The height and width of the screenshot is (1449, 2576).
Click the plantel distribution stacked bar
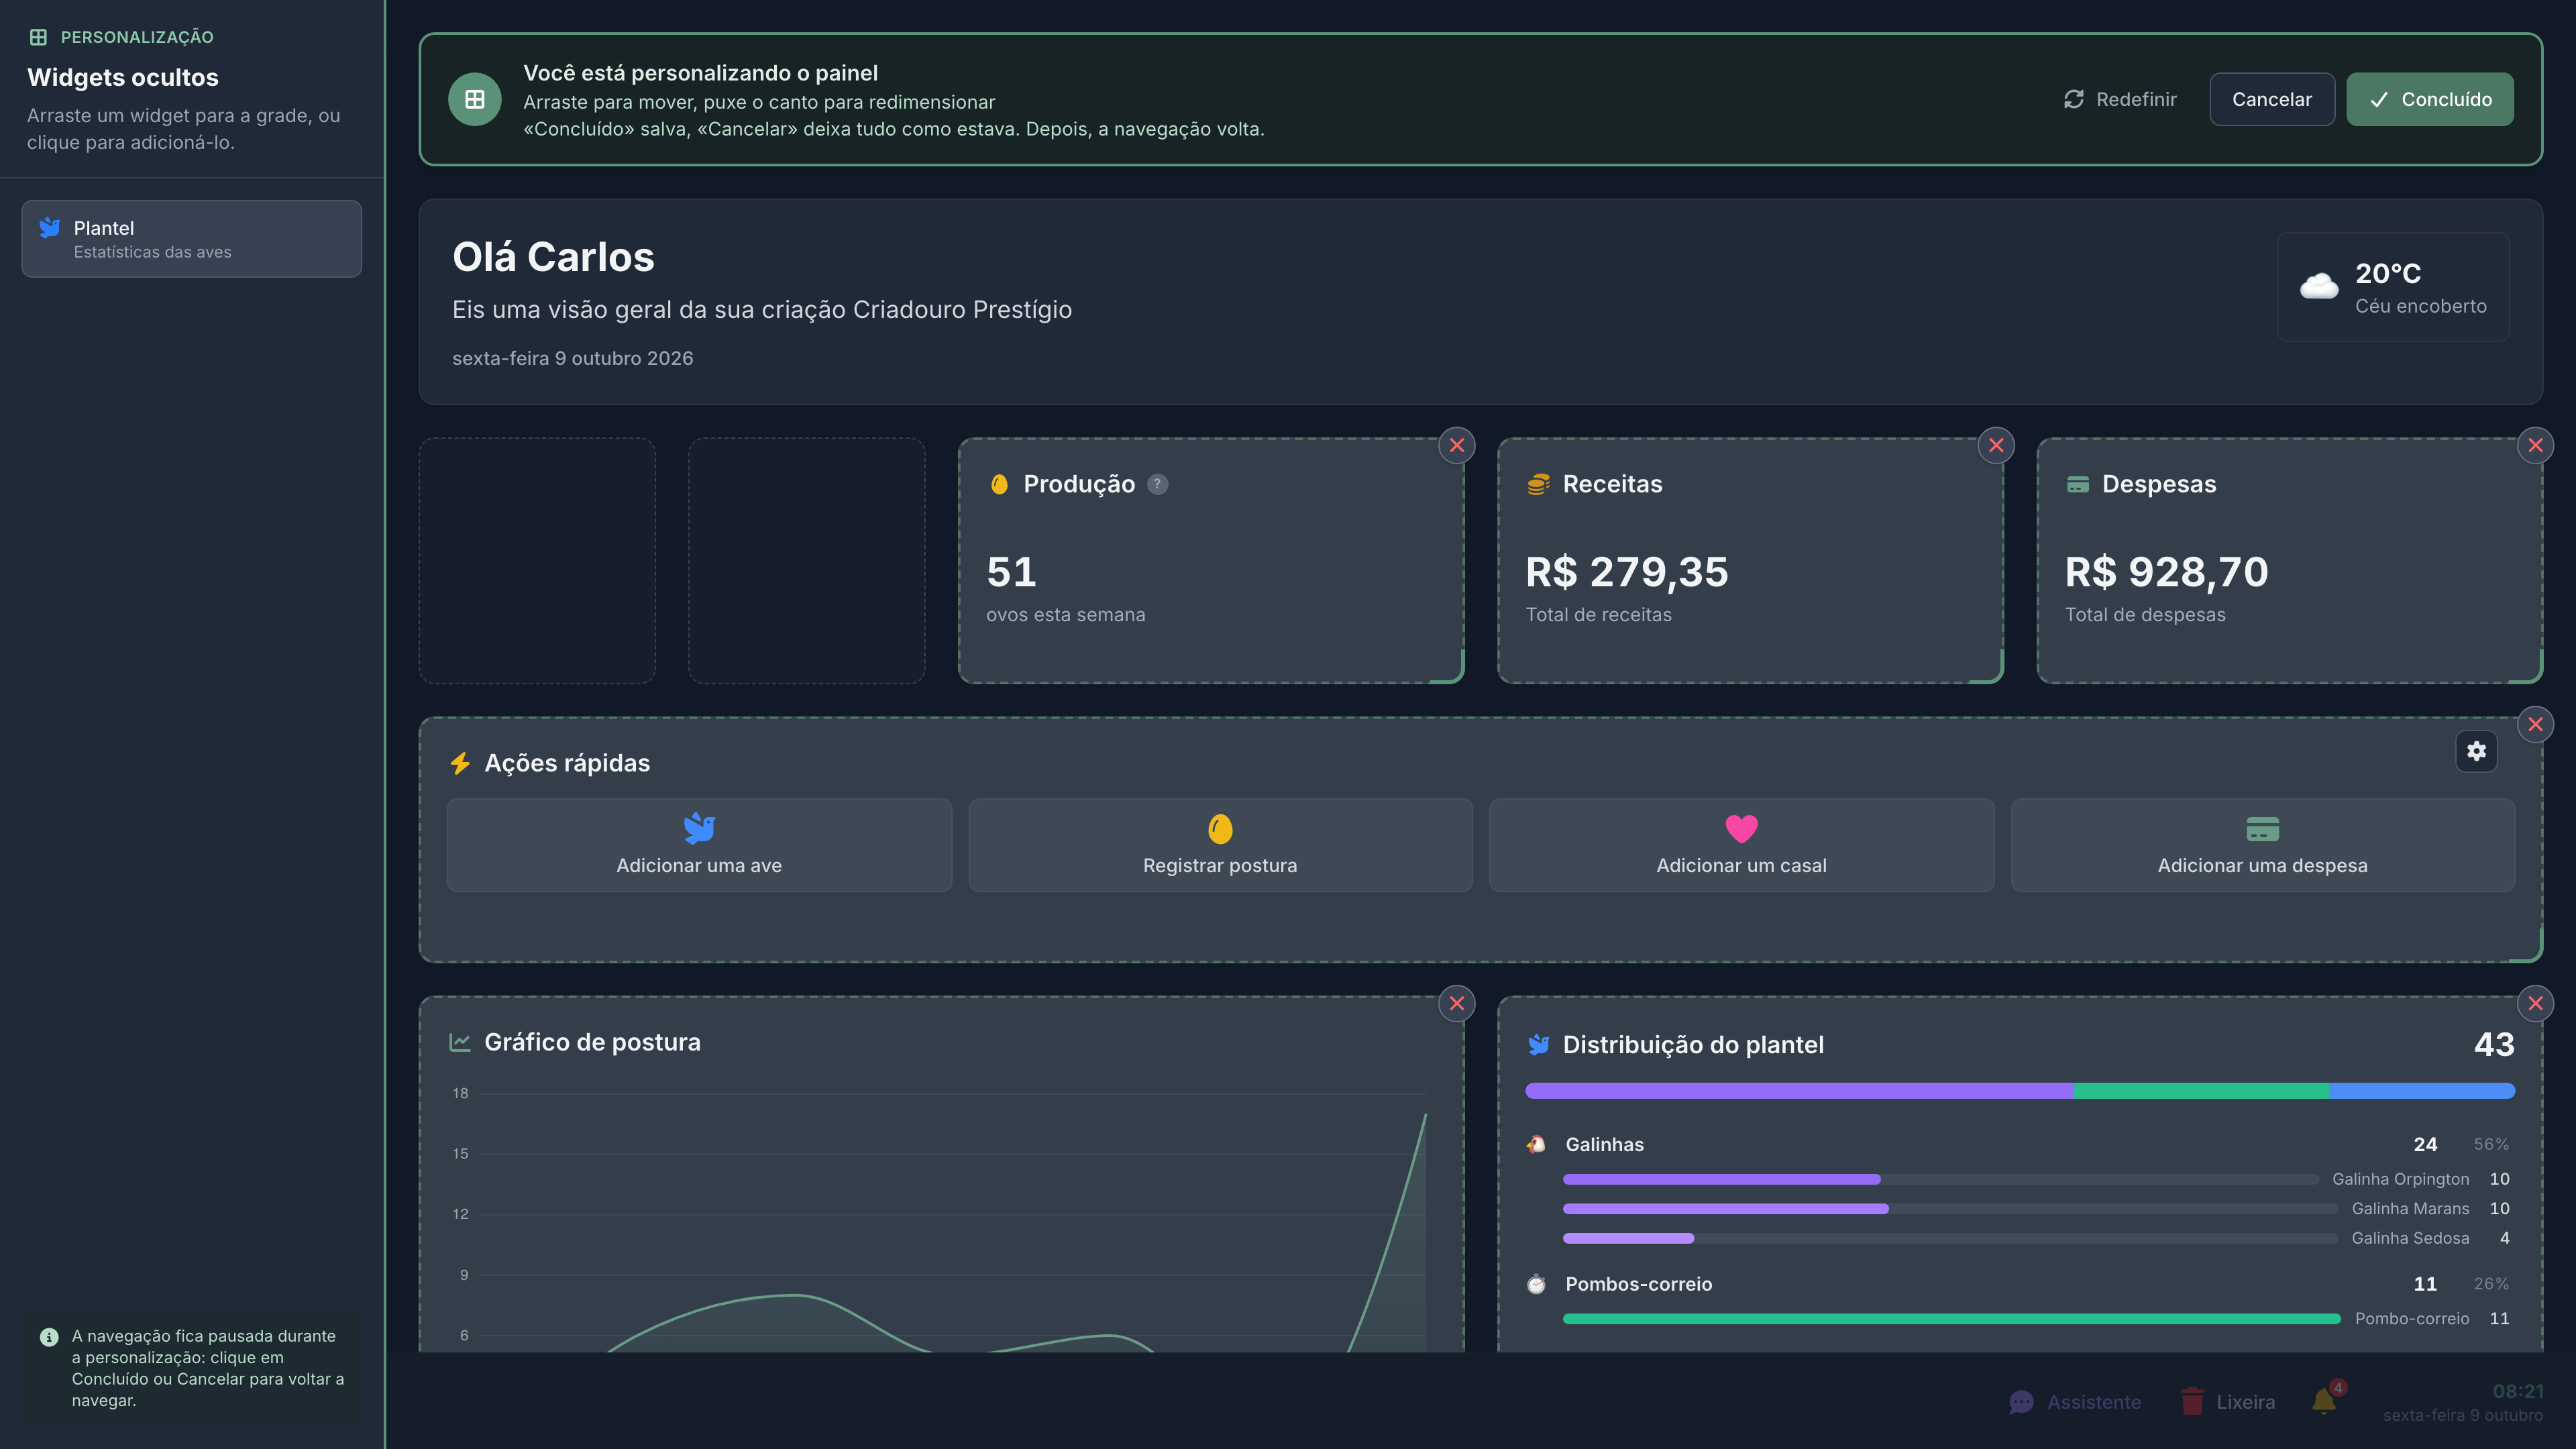(2020, 1091)
